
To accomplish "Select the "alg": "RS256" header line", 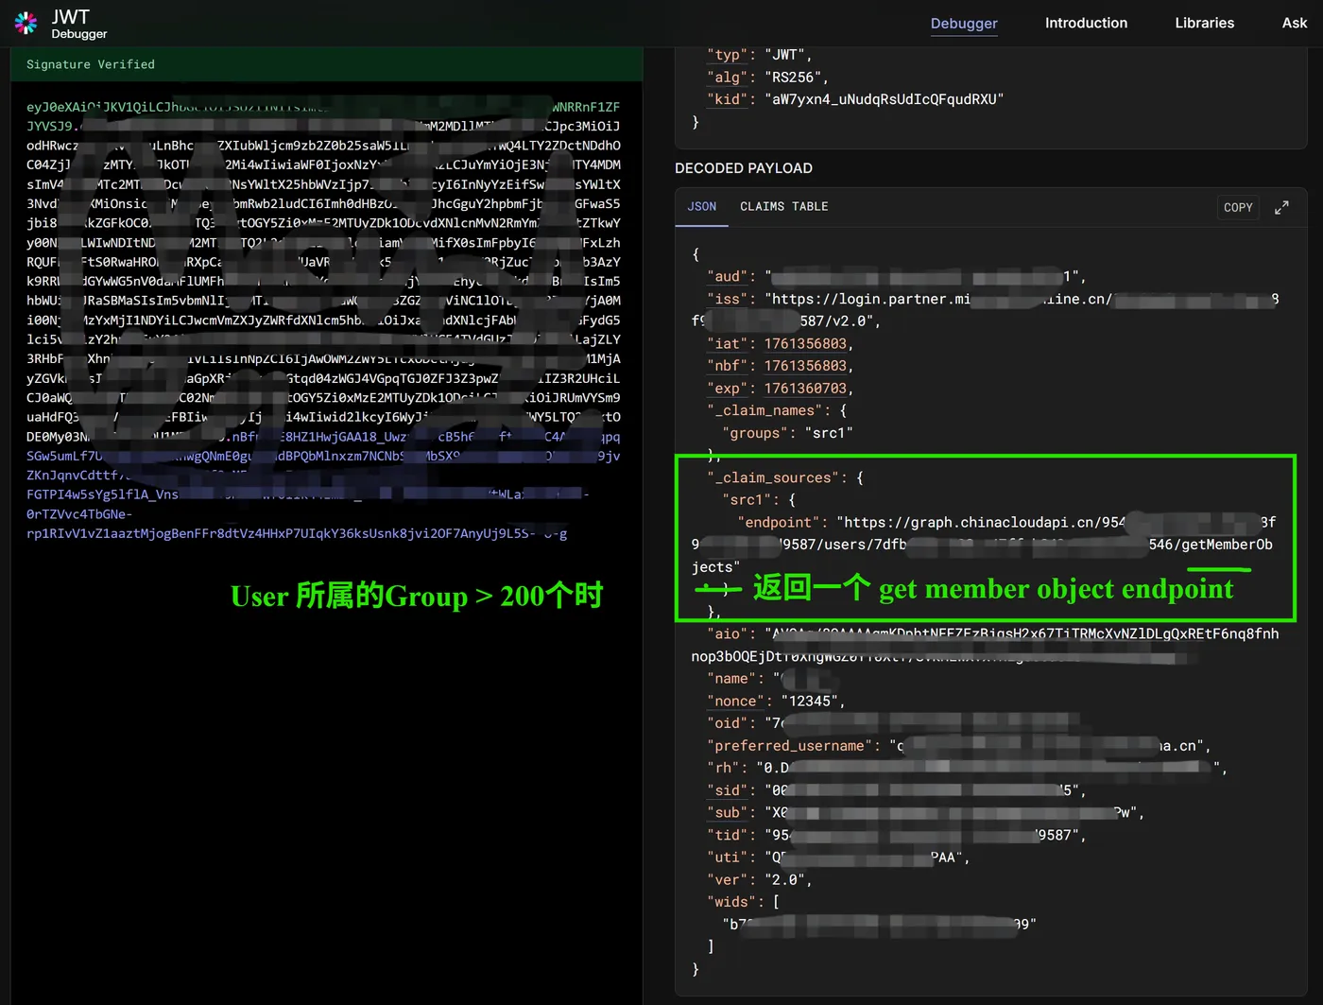I will click(767, 78).
